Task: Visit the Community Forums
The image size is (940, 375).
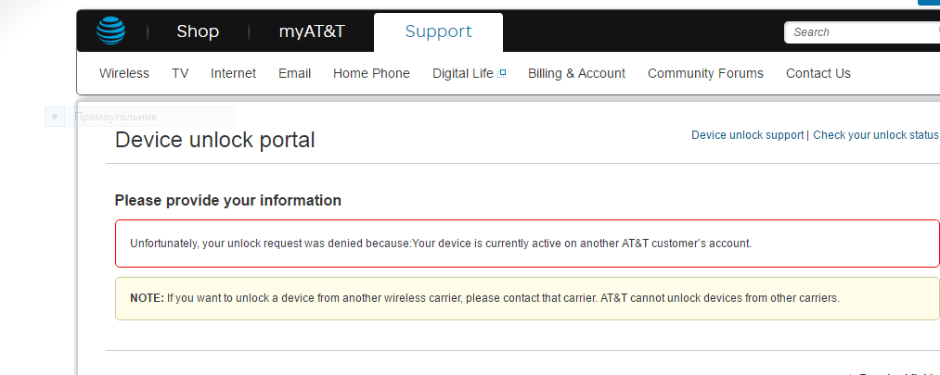Action: [x=705, y=73]
